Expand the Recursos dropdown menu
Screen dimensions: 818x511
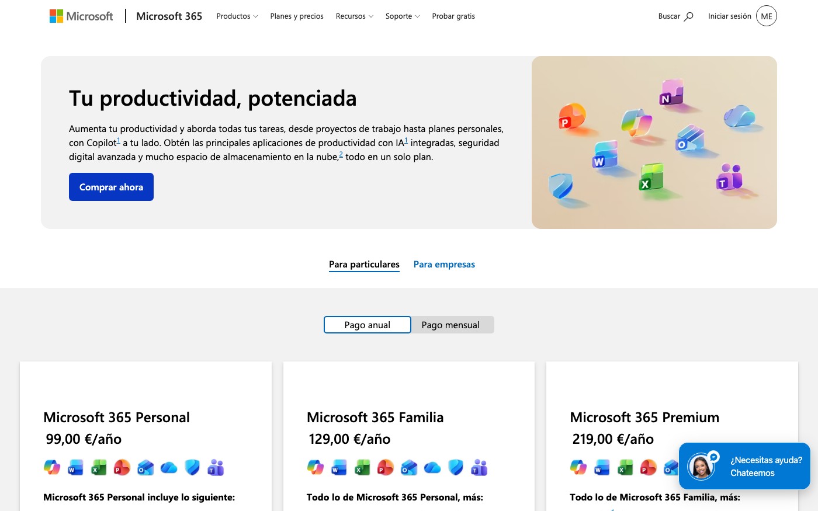pos(355,16)
